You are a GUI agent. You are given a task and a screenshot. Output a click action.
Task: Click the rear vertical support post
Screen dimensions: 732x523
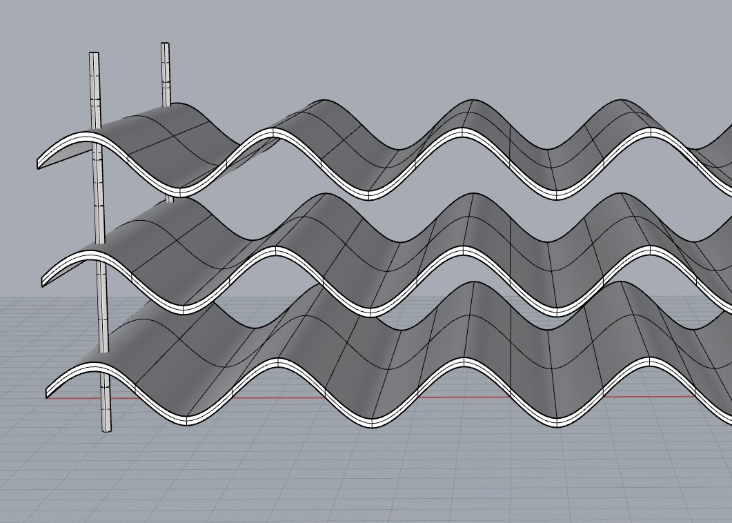166,76
